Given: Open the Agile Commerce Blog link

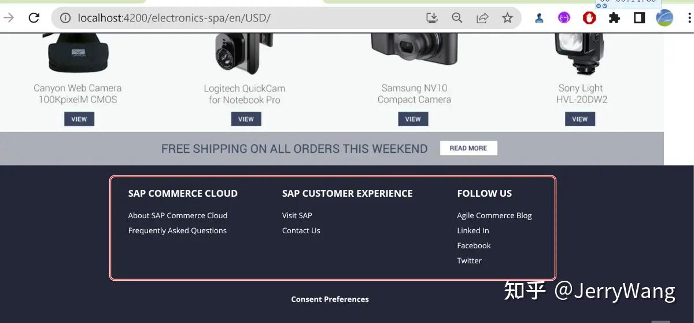Looking at the screenshot, I should (x=494, y=215).
